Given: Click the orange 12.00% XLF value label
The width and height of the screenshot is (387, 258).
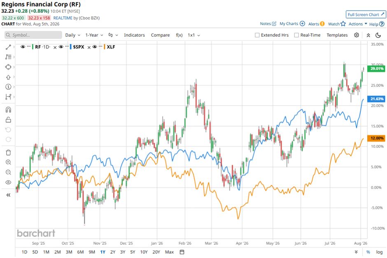Looking at the screenshot, I should click(x=376, y=138).
